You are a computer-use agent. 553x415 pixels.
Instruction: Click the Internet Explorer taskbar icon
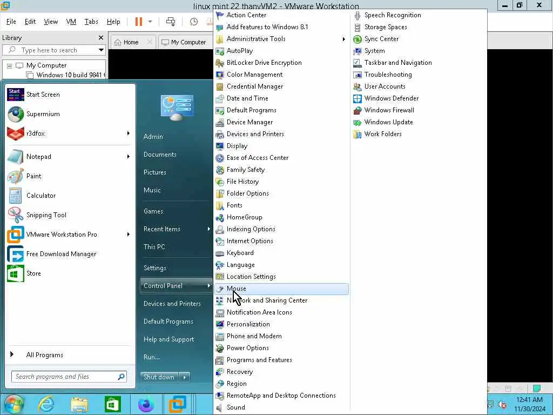(46, 404)
